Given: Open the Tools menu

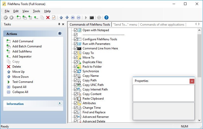Looking at the screenshot, I should 36,11.
